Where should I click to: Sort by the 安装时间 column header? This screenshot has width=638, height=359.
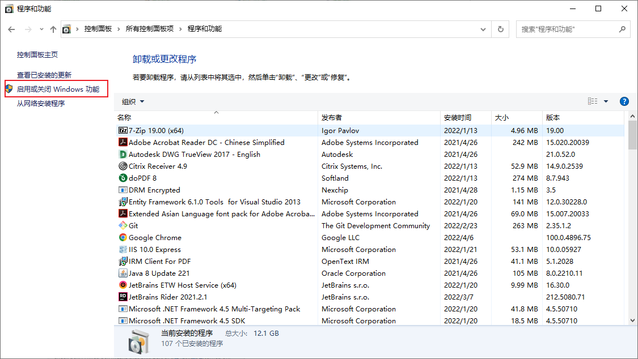466,117
